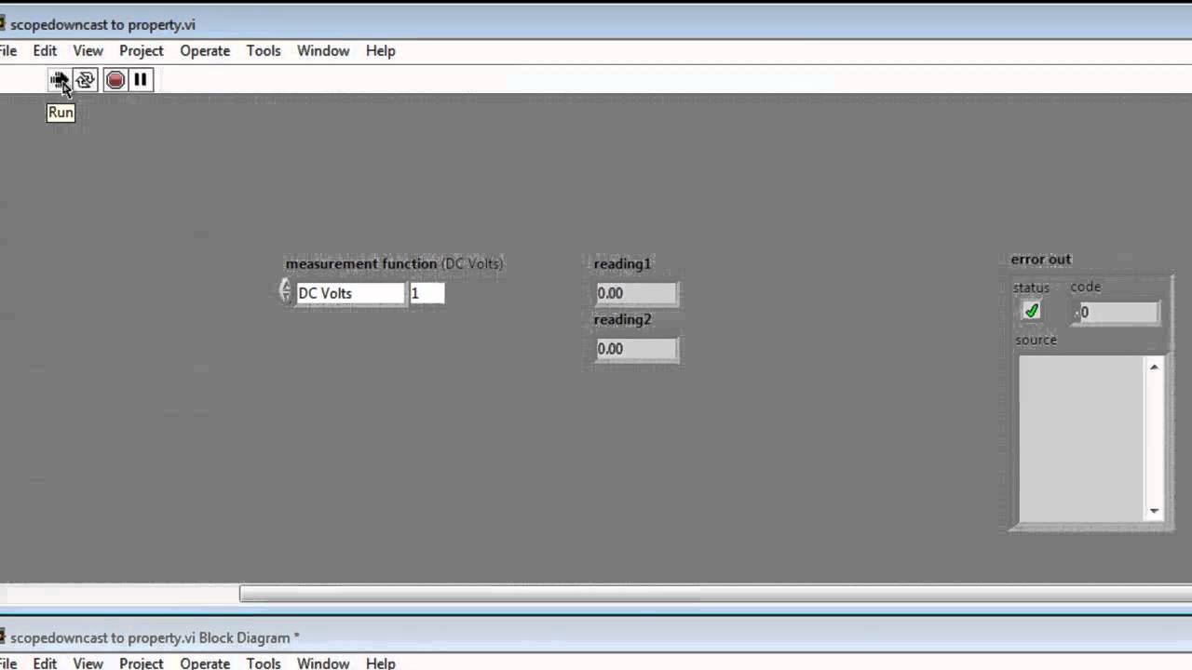Open the Edit menu in front panel

(x=45, y=51)
